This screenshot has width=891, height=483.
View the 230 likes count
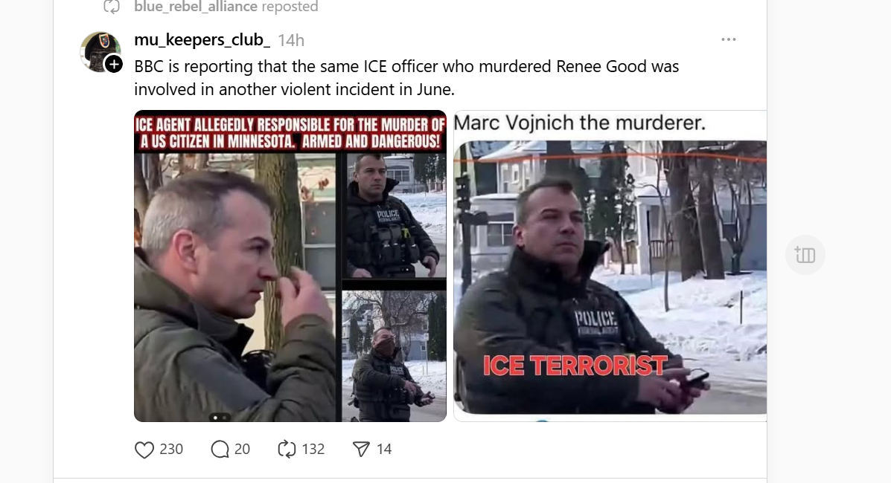[171, 450]
